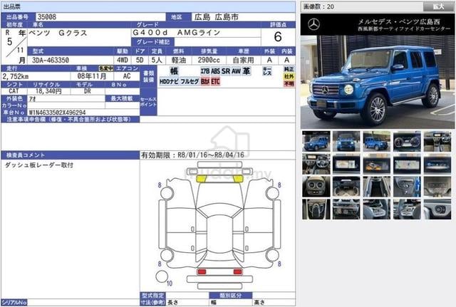Click the grade G400d AMGライン
The height and width of the screenshot is (307, 456).
coord(177,33)
